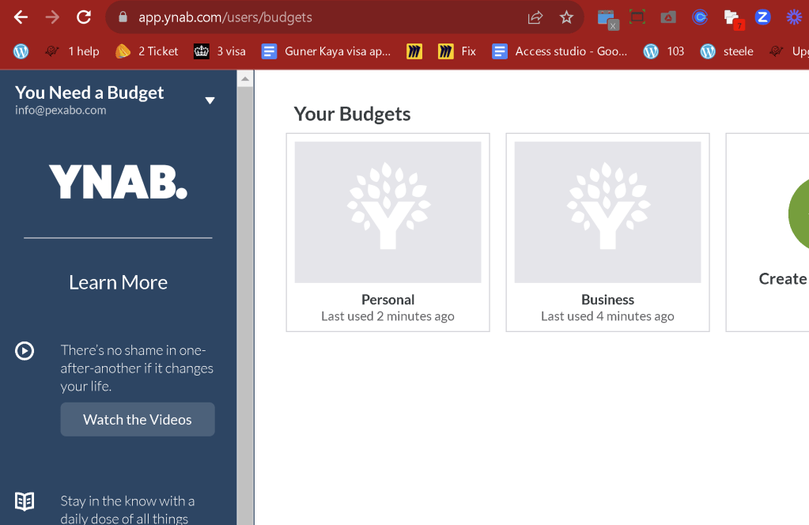Open the Personal budget thumbnail
Screen dimensions: 809x525
(388, 212)
